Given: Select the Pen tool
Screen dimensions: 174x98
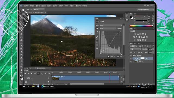Looking at the screenshot, I should click(21, 58).
